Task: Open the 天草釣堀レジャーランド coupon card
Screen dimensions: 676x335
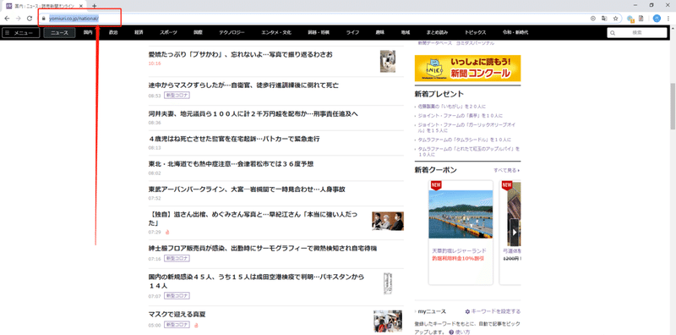Action: (x=461, y=233)
